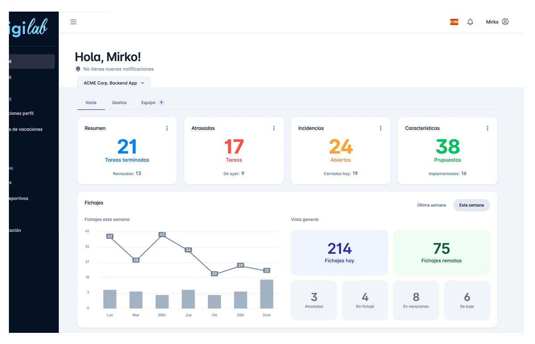Click the En vacaciones 8 tile
The width and height of the screenshot is (535, 344).
(x=416, y=300)
